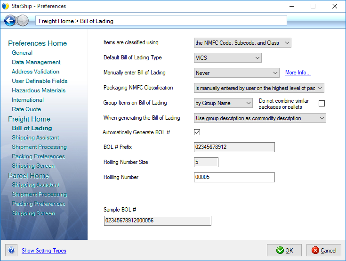Expand When generating the Bill of Lading dropdown

pyautogui.click(x=260, y=118)
